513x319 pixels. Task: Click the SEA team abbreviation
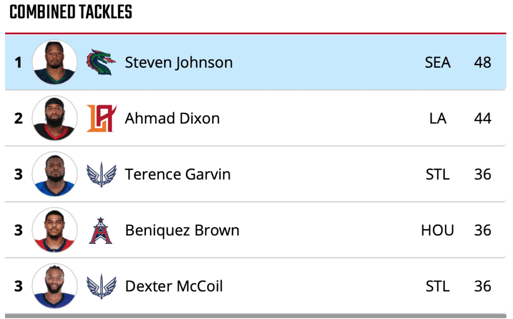437,63
